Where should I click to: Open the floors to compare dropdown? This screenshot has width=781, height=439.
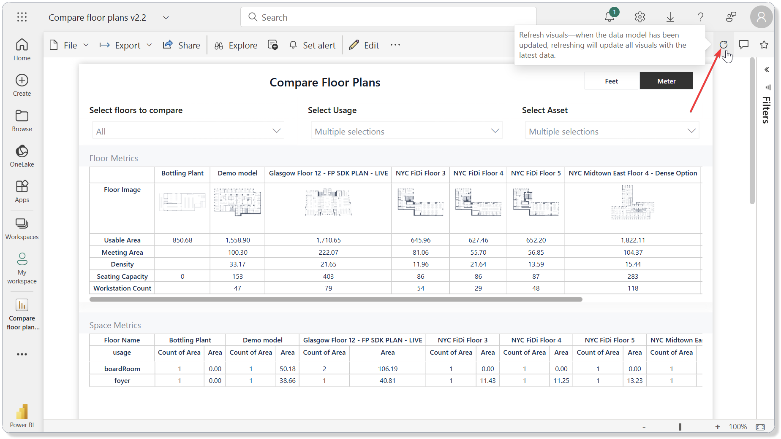[x=277, y=130]
